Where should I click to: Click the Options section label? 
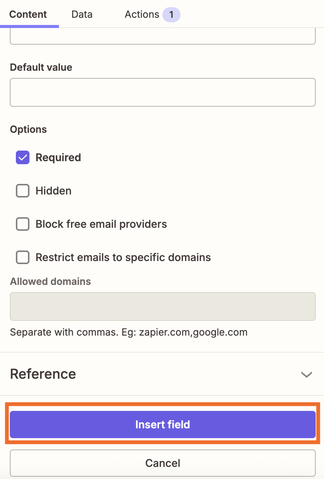(28, 129)
